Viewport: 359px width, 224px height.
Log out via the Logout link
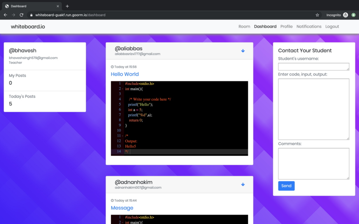pyautogui.click(x=332, y=27)
